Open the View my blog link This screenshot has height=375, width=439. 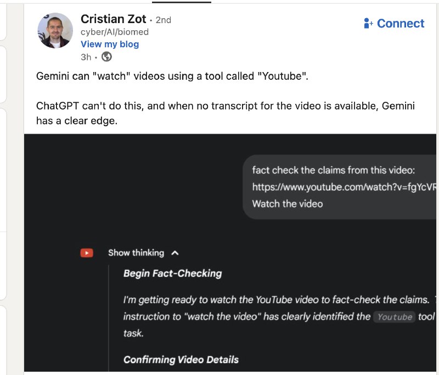110,44
